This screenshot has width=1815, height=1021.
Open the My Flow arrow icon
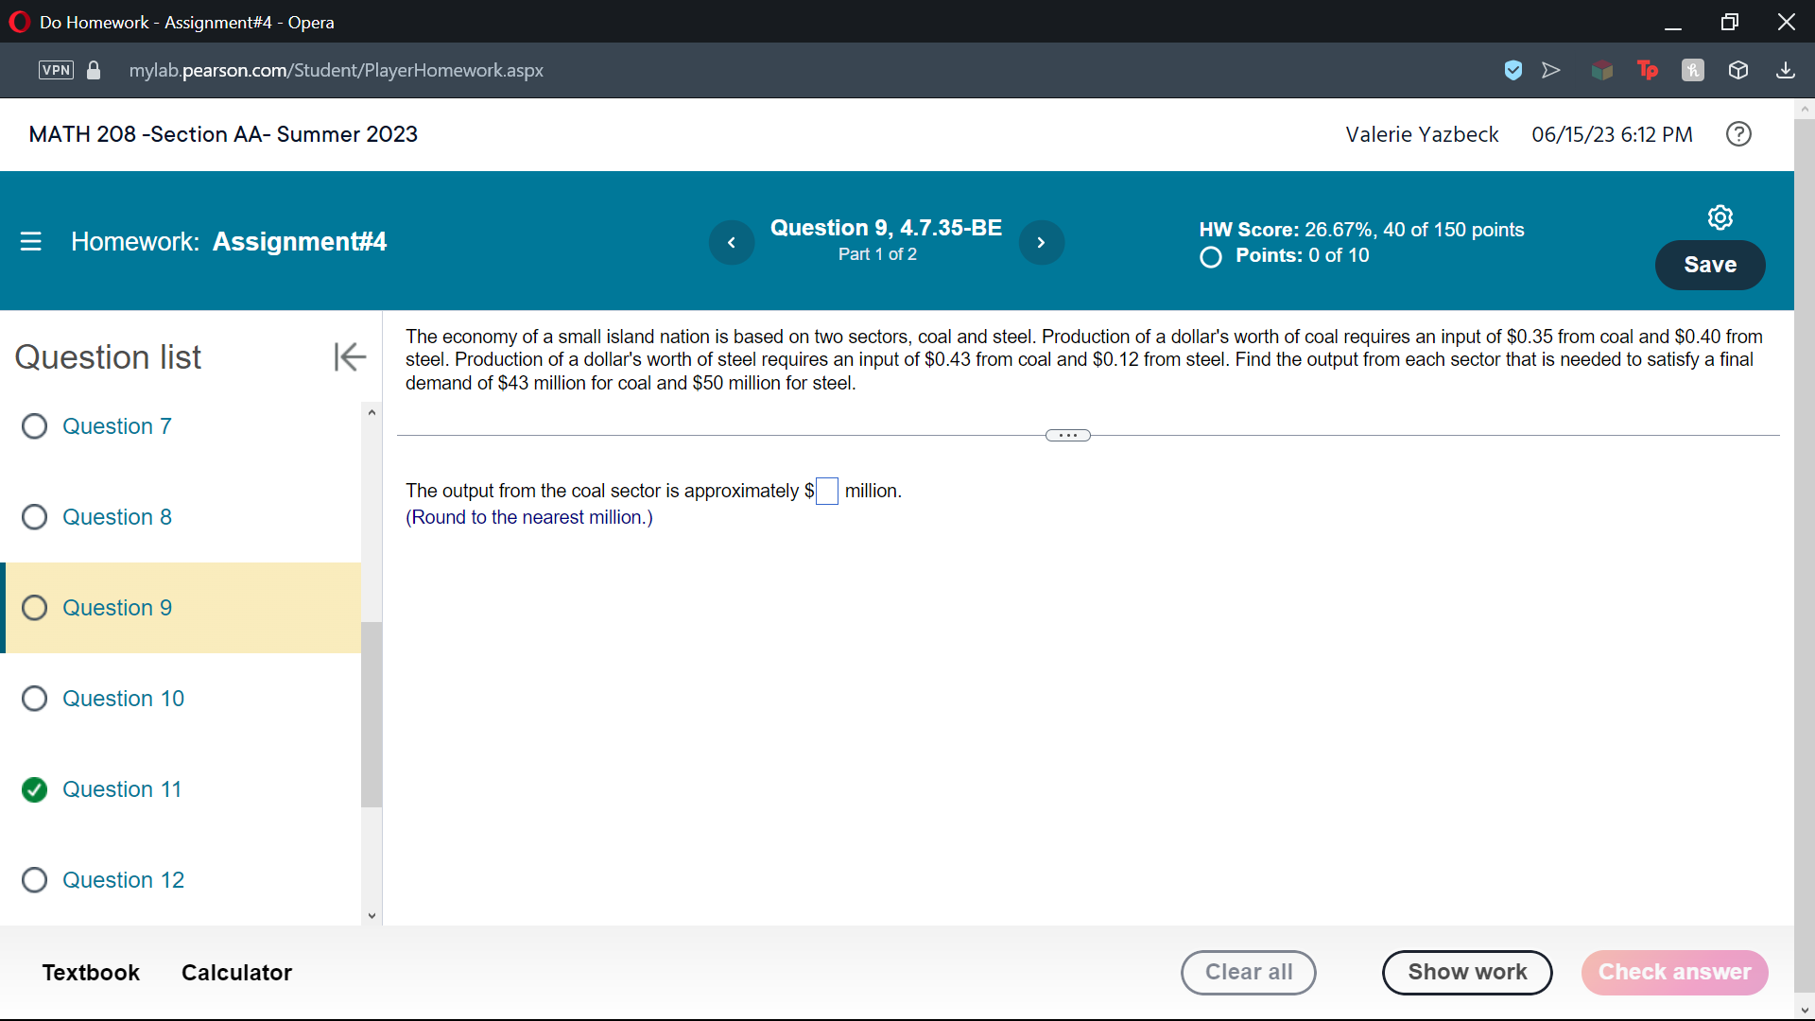(x=1551, y=70)
